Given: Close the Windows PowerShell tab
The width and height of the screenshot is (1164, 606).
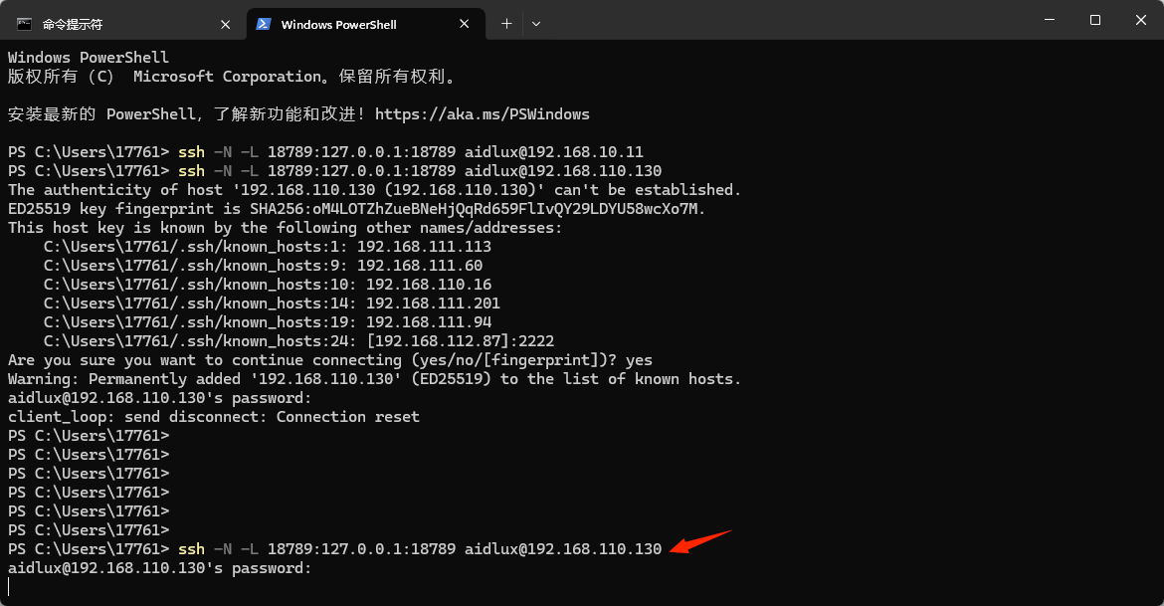Looking at the screenshot, I should (x=467, y=24).
